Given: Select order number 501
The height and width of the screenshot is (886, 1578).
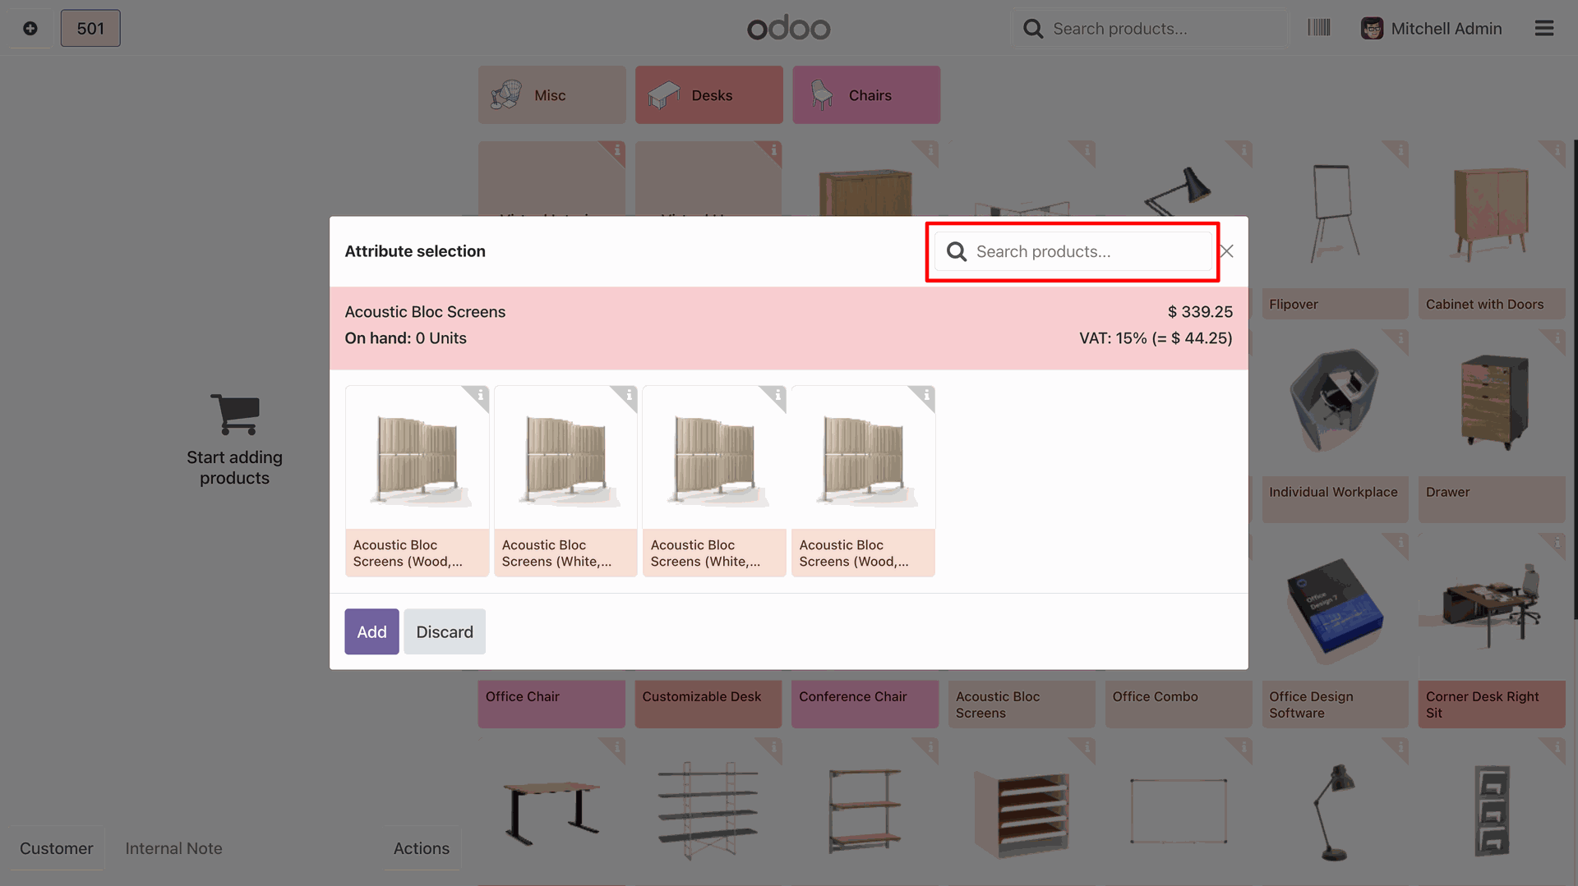Looking at the screenshot, I should point(90,29).
